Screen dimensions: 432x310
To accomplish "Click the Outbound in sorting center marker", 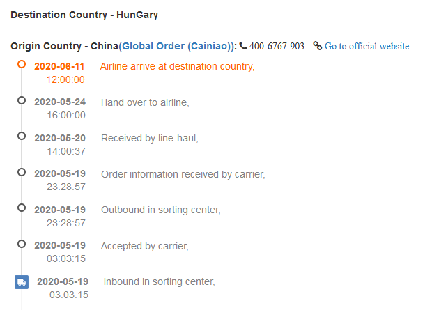I will tap(22, 208).
